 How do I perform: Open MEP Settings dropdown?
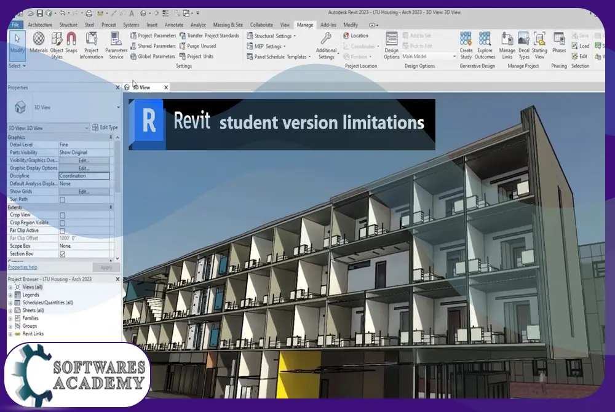point(266,46)
